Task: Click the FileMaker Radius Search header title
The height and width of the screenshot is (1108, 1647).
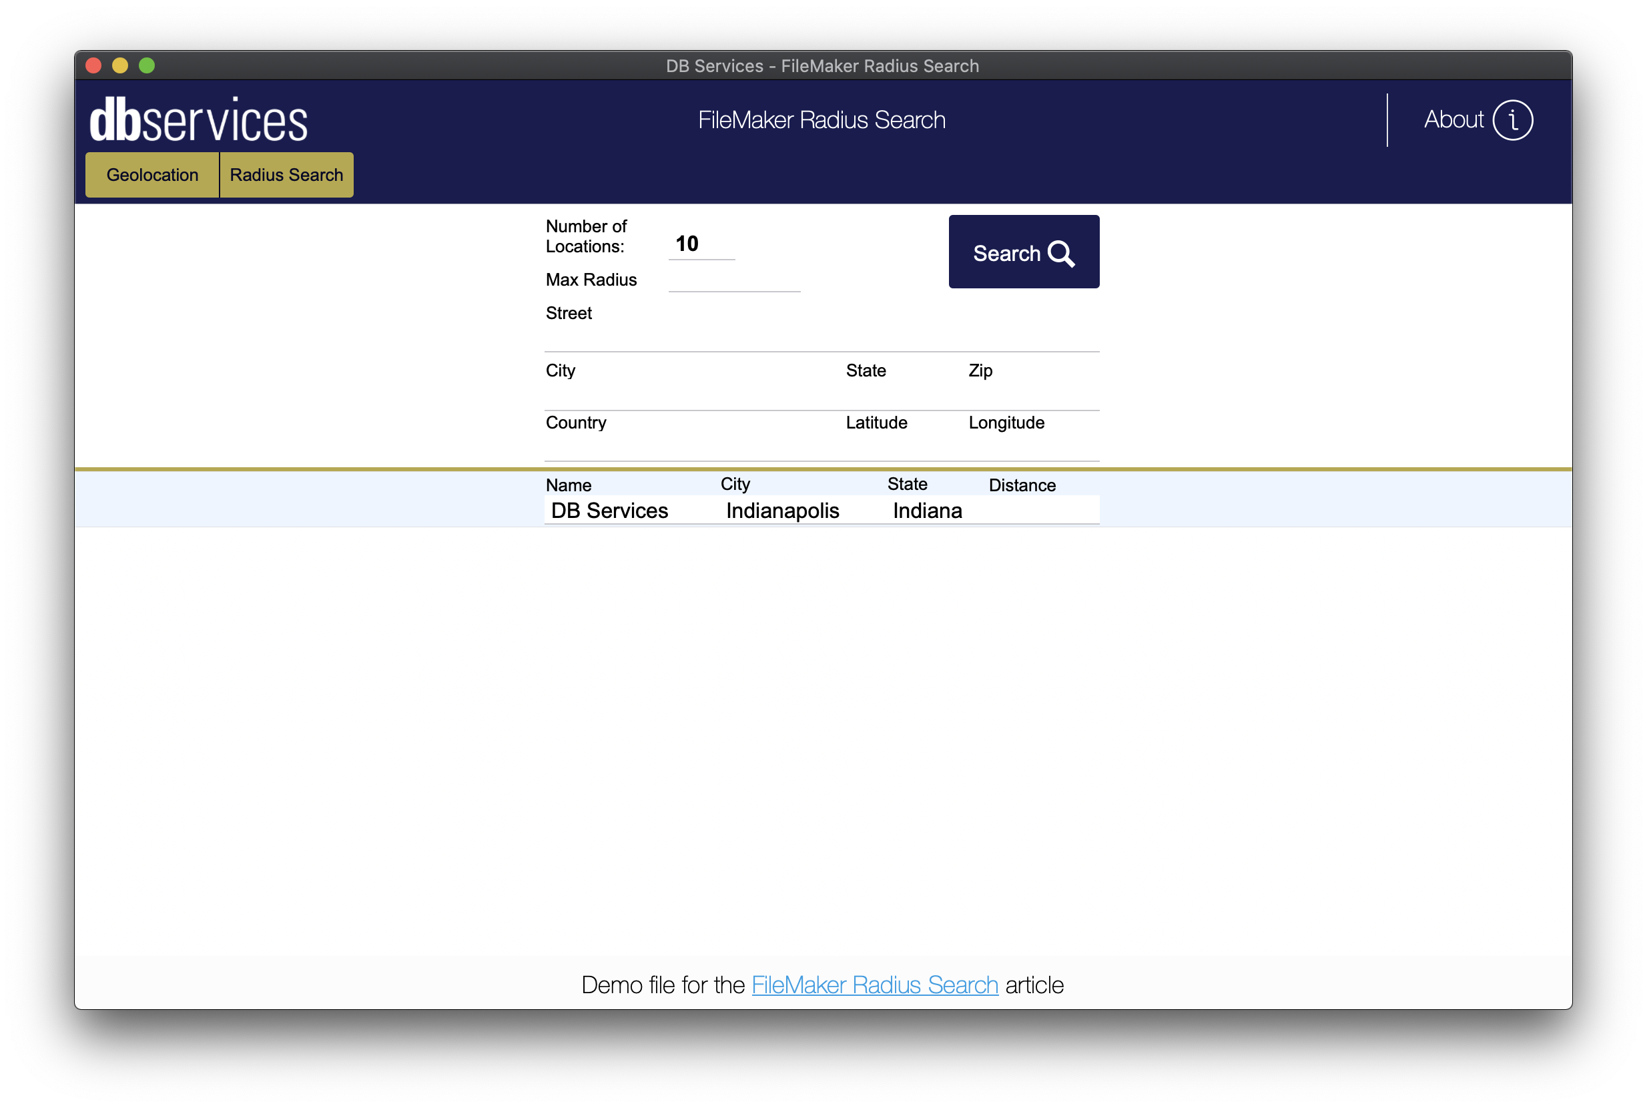Action: (x=821, y=120)
